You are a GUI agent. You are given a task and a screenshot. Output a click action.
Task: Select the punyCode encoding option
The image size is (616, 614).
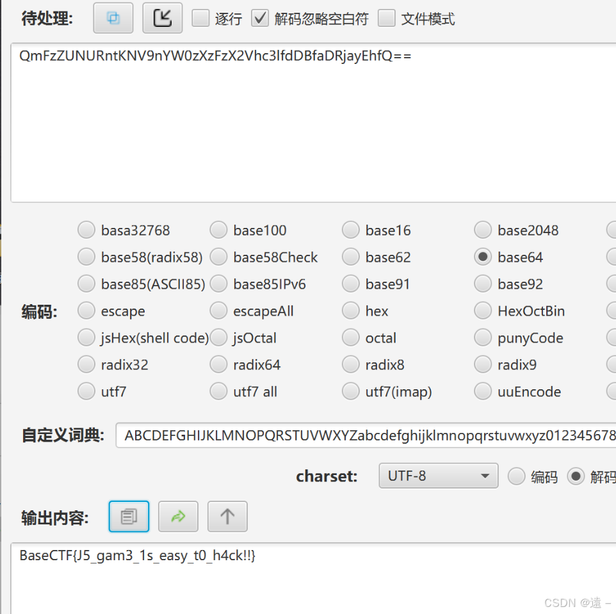coord(483,337)
